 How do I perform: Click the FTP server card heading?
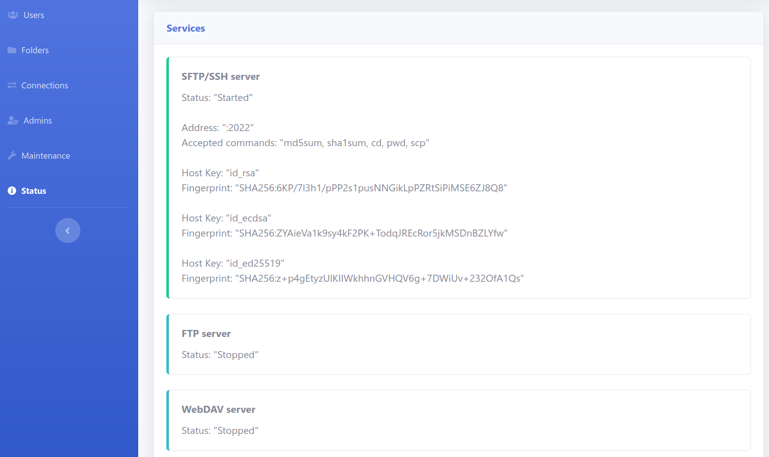[x=206, y=333]
